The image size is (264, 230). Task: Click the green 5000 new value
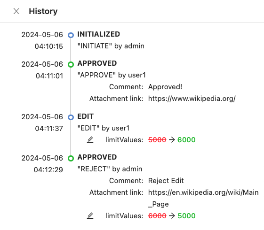186,216
